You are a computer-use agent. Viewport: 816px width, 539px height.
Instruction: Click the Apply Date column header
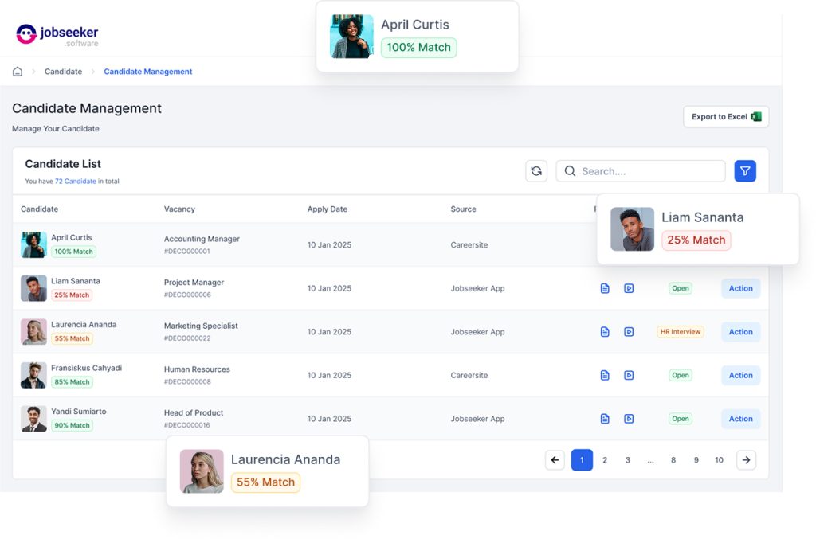click(328, 209)
